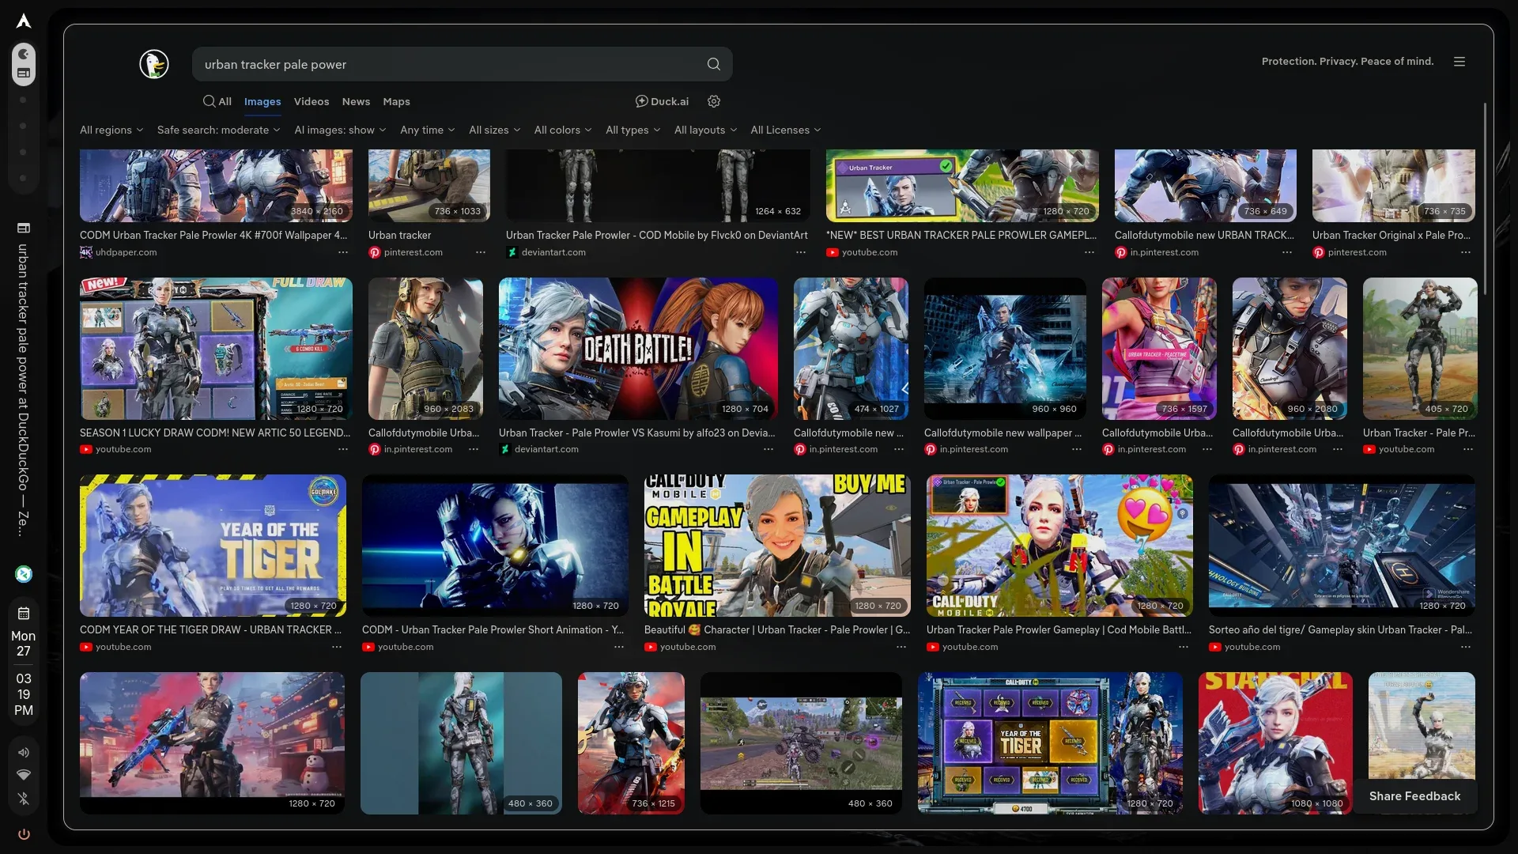Open the DEATH BATTLE thumbnail image
This screenshot has width=1518, height=854.
[x=638, y=348]
